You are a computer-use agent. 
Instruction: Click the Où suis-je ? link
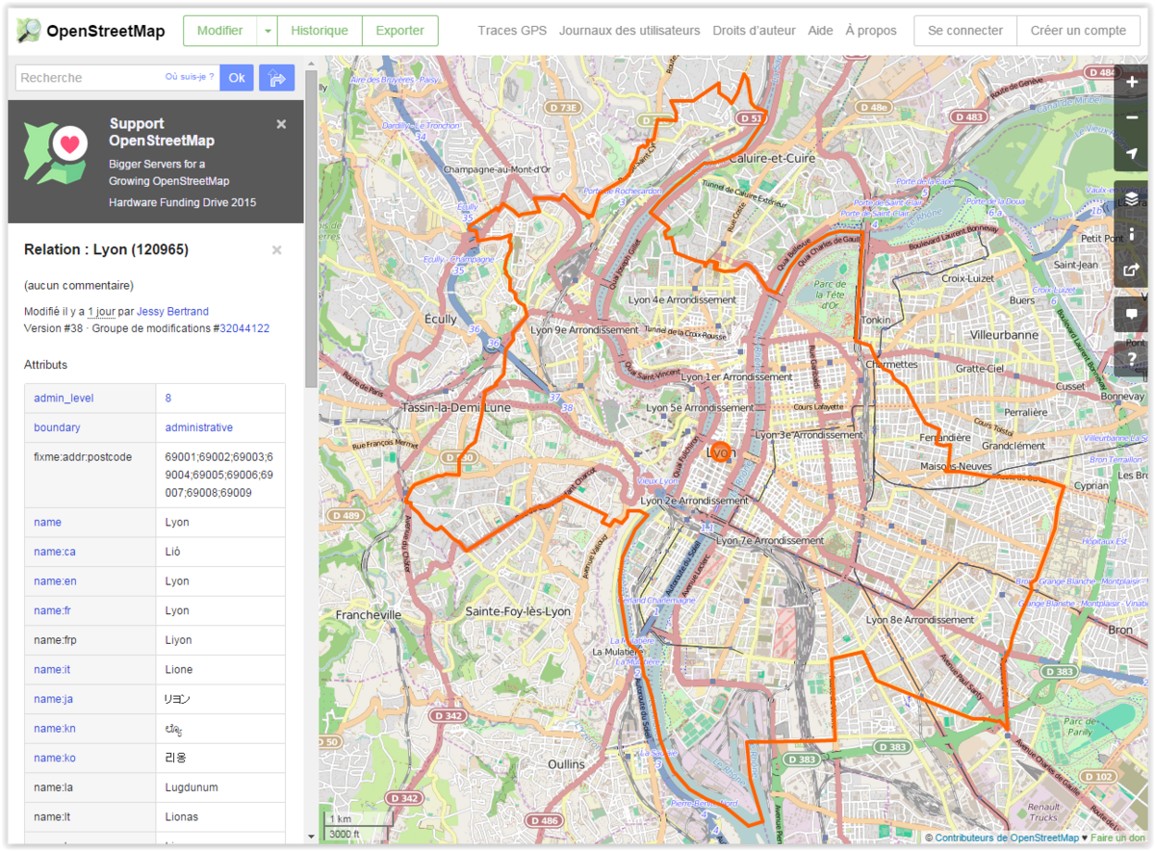(x=190, y=77)
